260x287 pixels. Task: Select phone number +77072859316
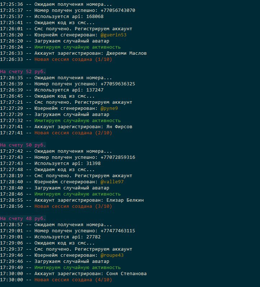pos(118,157)
